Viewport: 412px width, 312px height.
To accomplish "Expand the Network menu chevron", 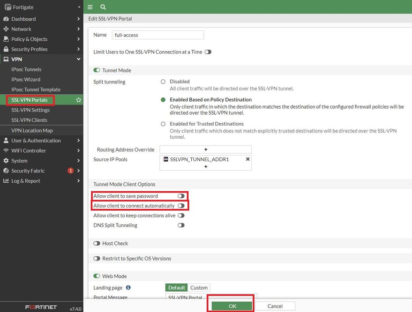I will pos(78,29).
